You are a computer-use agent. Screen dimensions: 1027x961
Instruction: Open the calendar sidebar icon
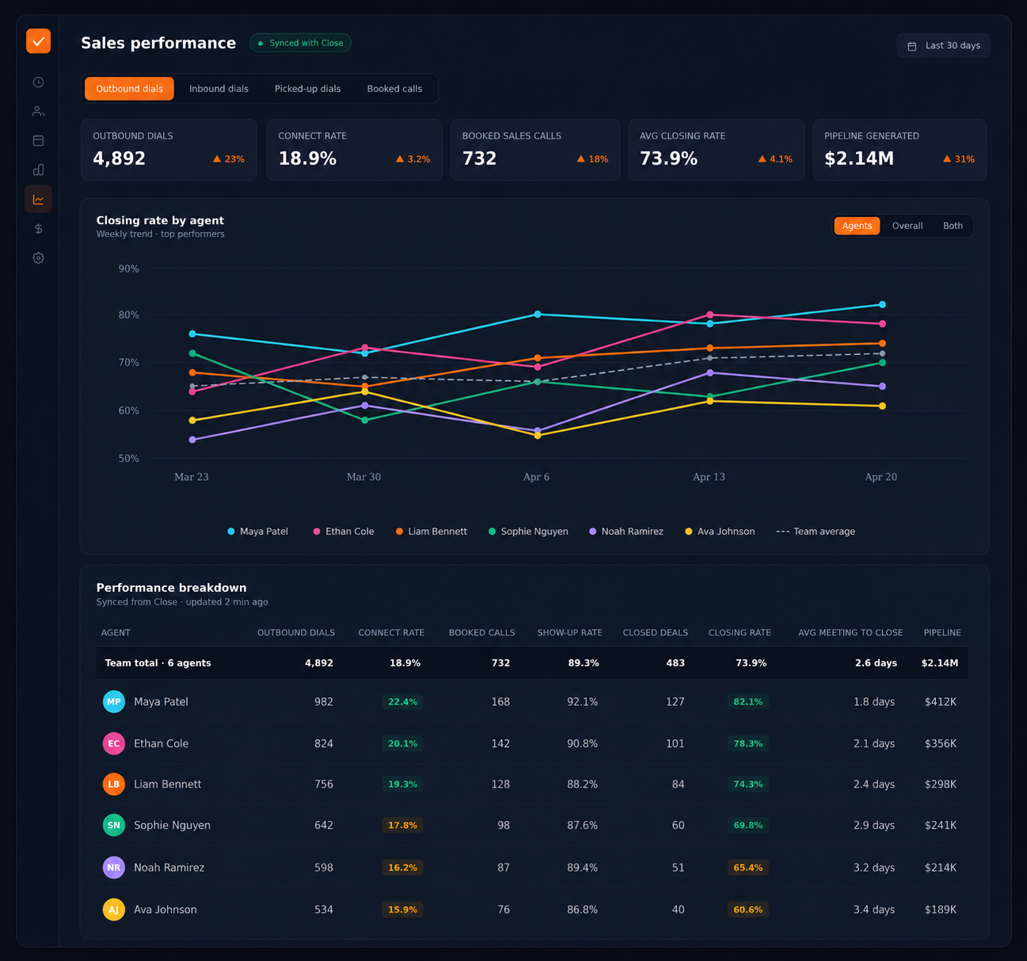tap(38, 140)
